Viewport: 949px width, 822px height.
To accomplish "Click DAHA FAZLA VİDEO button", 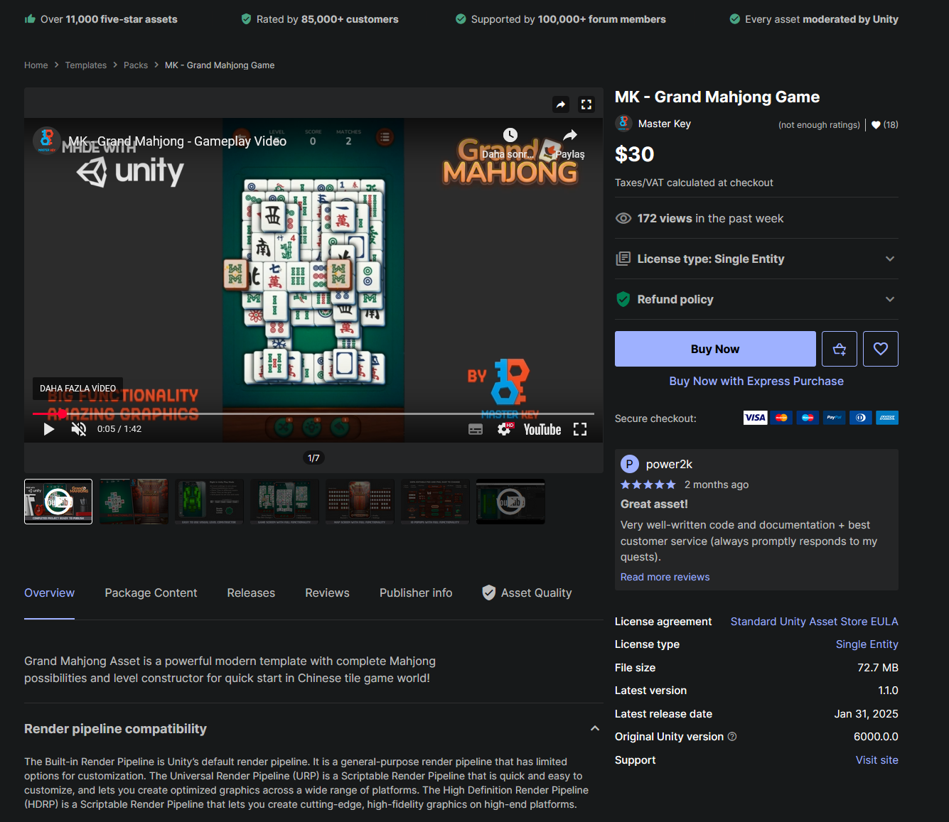I will [77, 389].
